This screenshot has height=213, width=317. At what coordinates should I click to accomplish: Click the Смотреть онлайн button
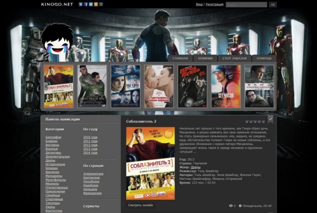[140, 205]
